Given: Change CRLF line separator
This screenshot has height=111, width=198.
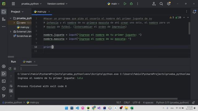Looking at the screenshot, I should click(127, 103).
